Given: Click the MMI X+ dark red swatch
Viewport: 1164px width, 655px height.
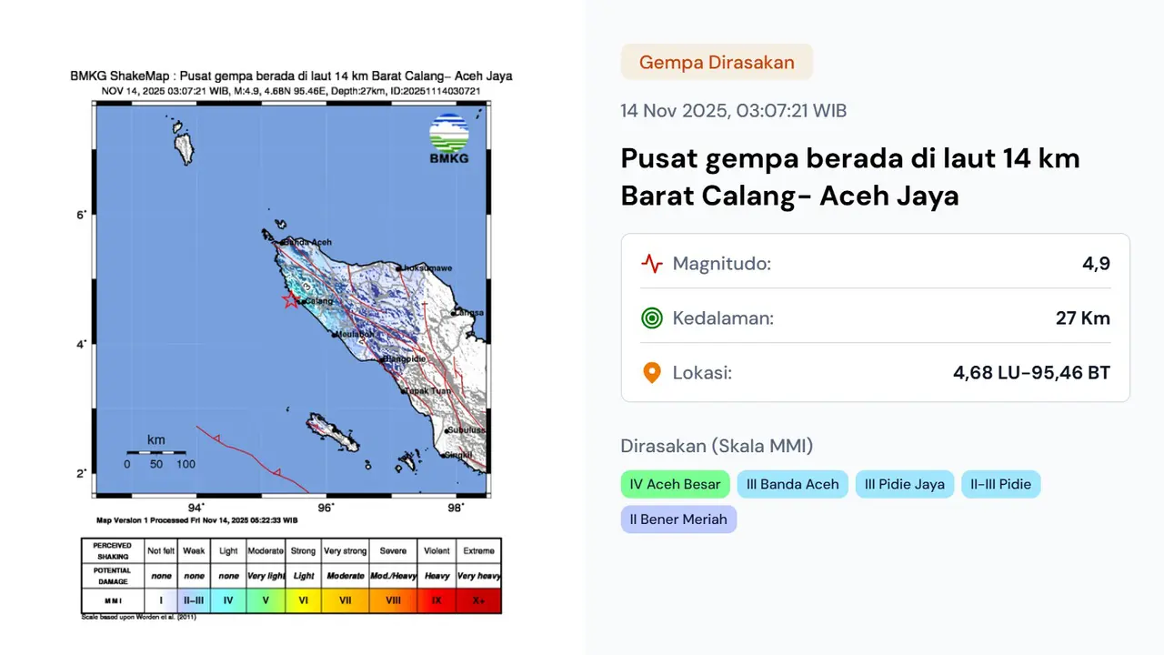Looking at the screenshot, I should [x=478, y=600].
